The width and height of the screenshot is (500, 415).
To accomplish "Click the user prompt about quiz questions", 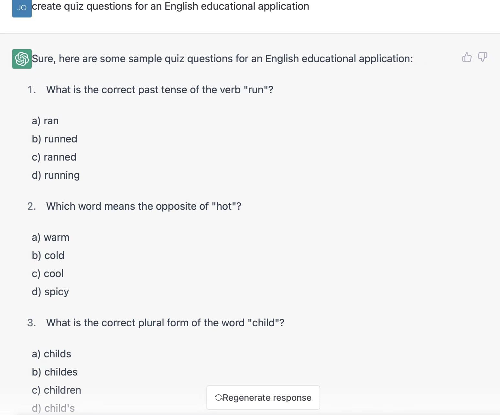I will (x=170, y=6).
